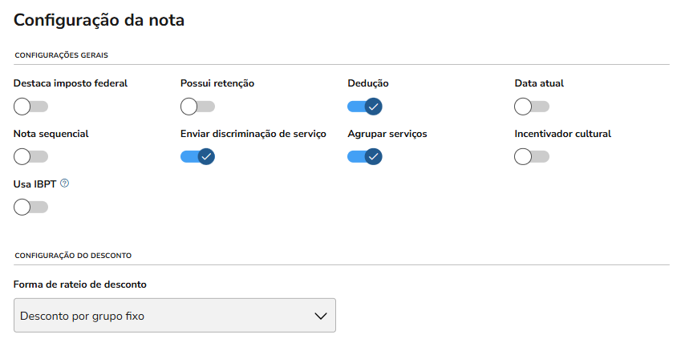
Task: Click the Configuração da nota heading
Action: [x=99, y=21]
